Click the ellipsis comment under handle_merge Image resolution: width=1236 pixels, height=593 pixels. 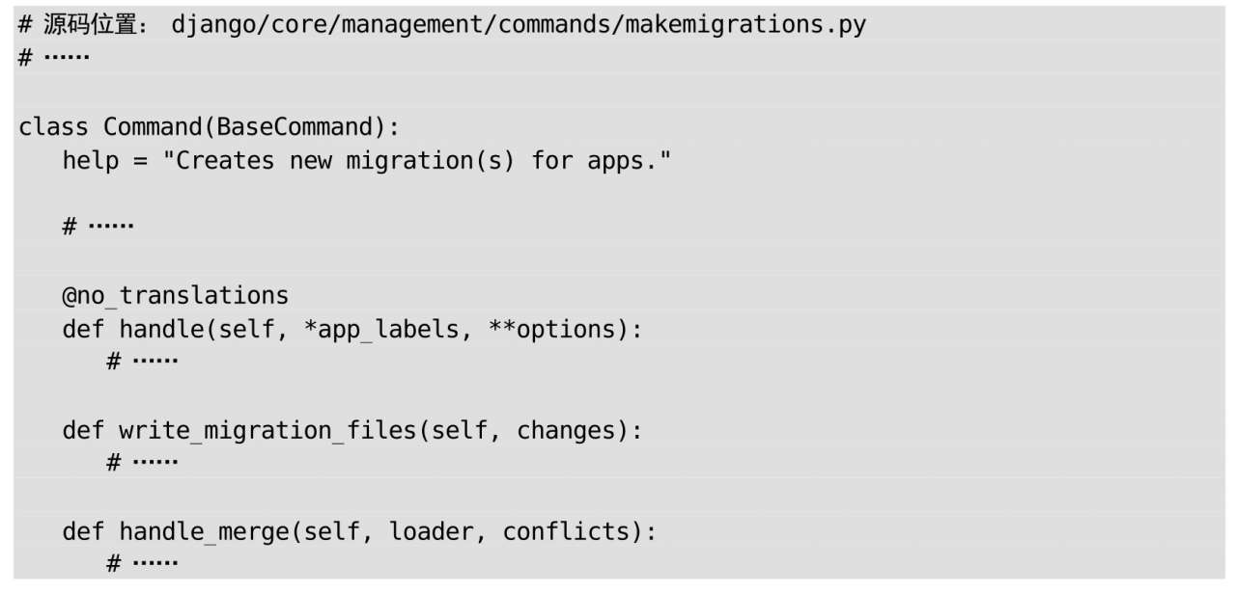point(142,563)
